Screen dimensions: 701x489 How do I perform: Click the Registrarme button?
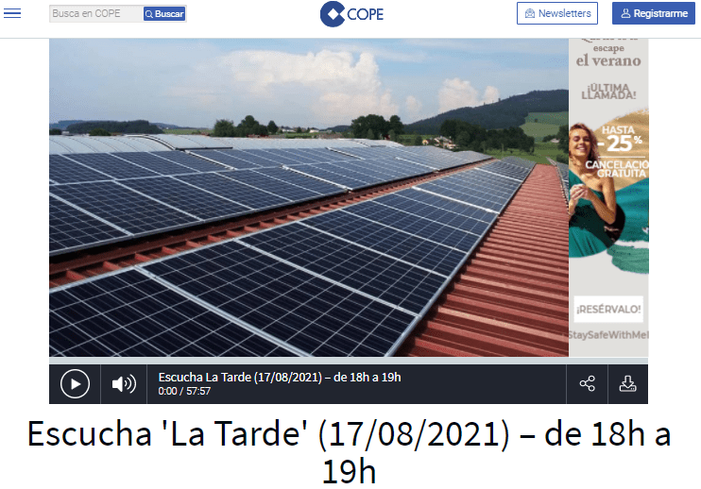click(x=653, y=13)
